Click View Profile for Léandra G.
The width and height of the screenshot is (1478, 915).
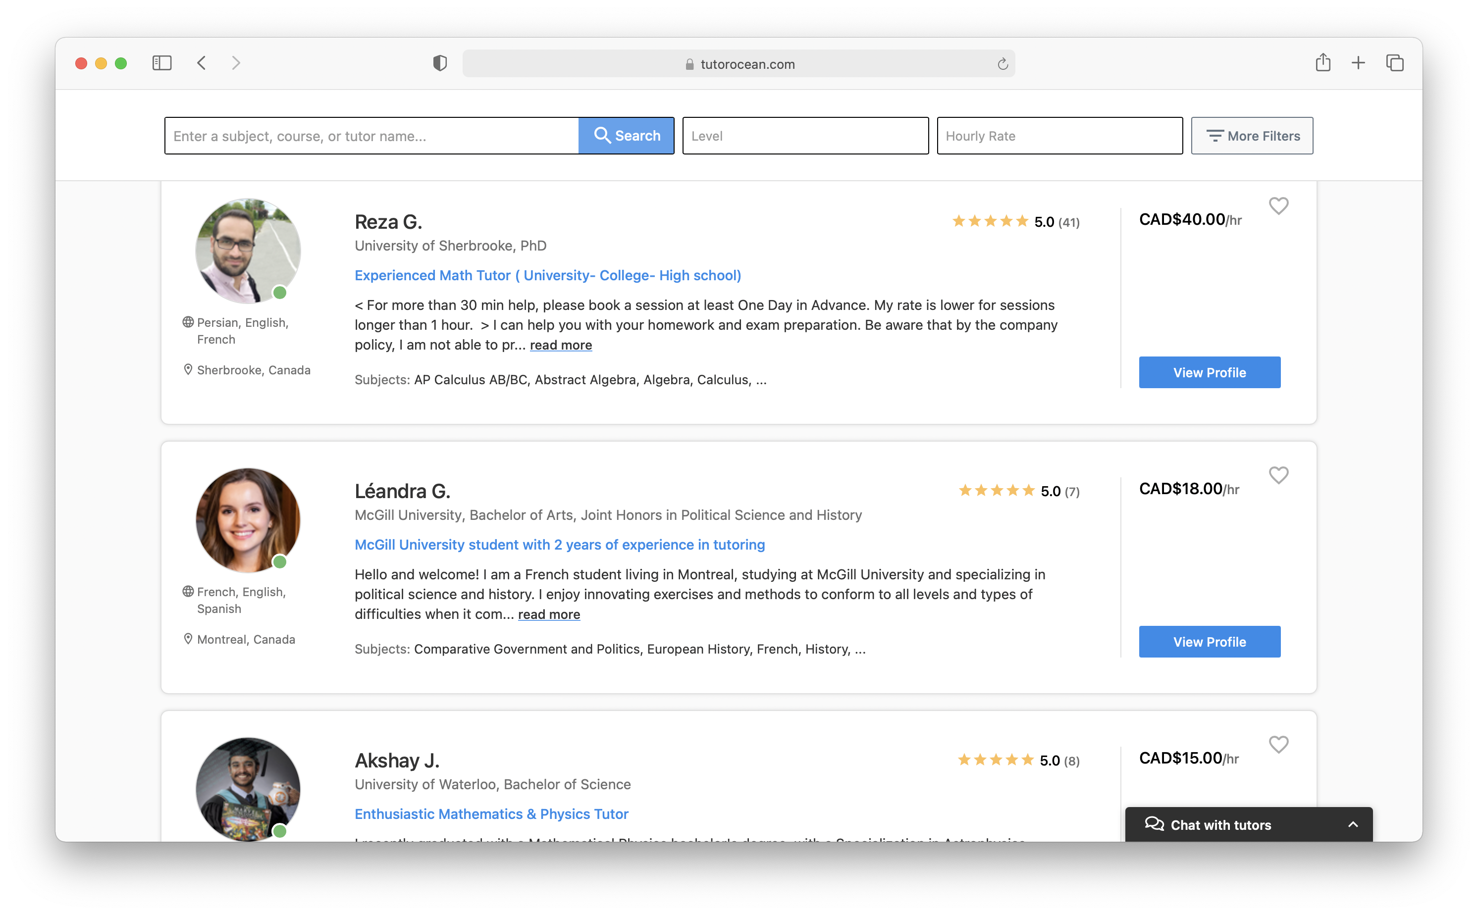[x=1209, y=642]
